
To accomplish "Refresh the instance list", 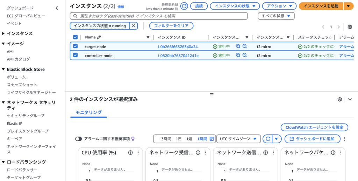I will tap(184, 6).
